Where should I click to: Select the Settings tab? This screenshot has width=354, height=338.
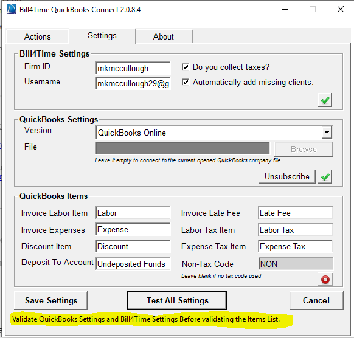[x=102, y=36]
